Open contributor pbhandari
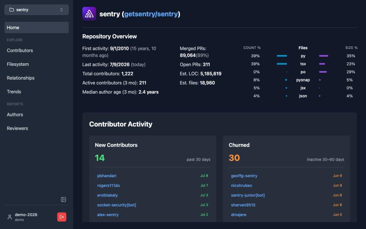 click(107, 176)
